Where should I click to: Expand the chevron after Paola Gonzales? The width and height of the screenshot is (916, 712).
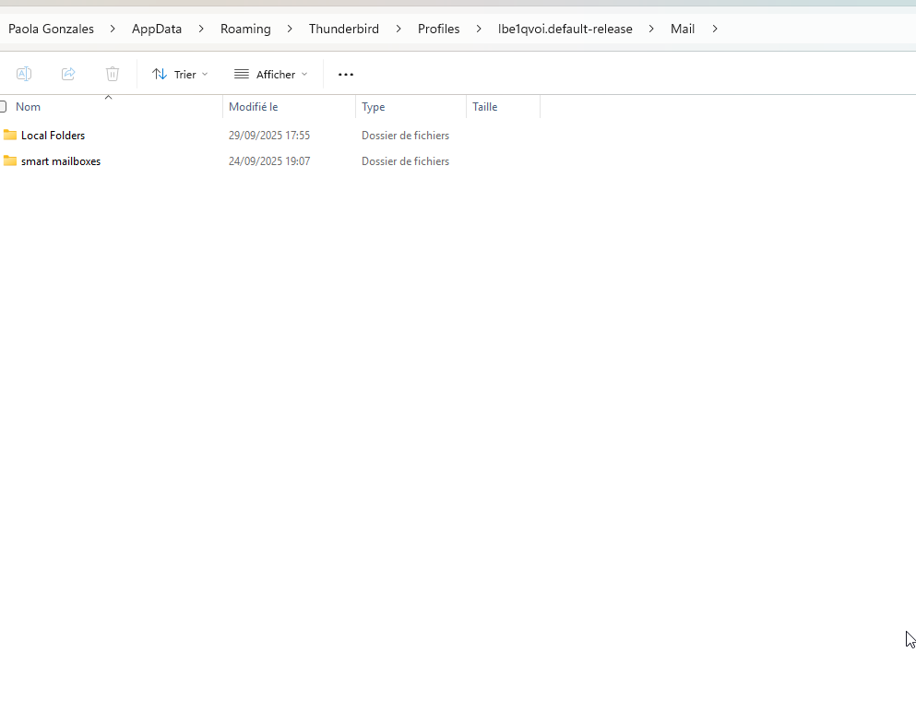[113, 29]
